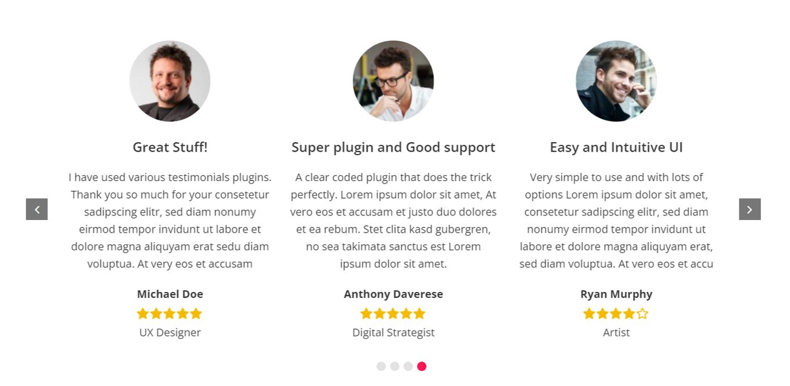This screenshot has width=790, height=386.
Task: Click Michael Doe's five-star rating
Action: (170, 314)
